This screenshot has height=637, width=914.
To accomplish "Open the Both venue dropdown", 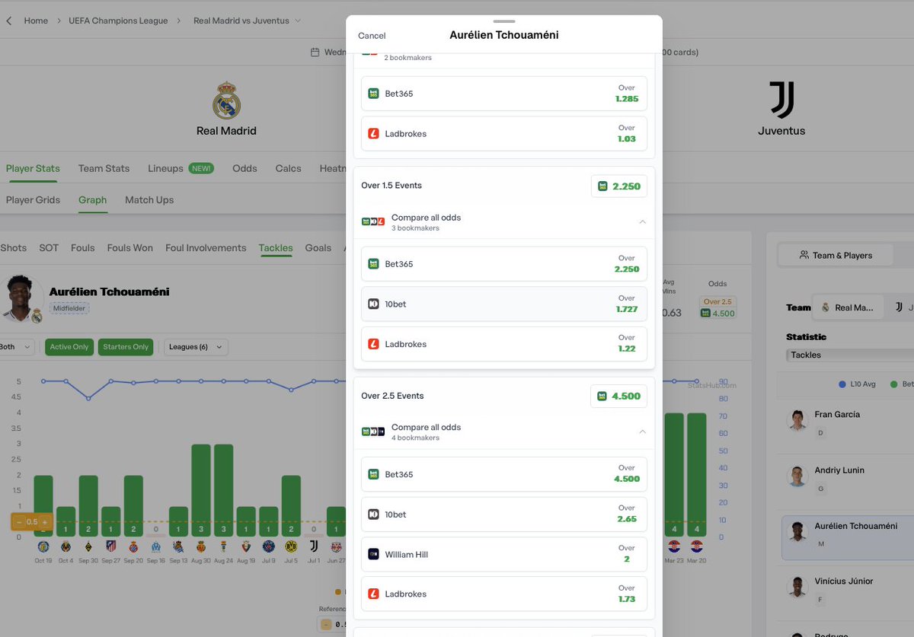I will (x=15, y=347).
